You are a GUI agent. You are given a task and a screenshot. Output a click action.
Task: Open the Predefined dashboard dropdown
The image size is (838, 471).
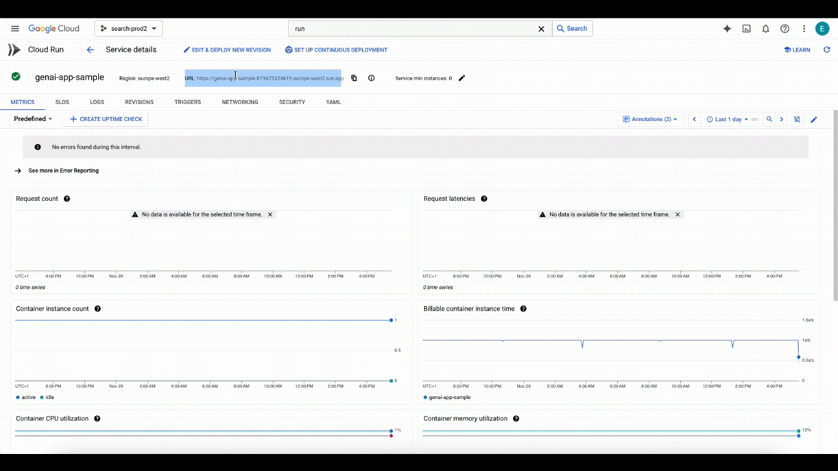pyautogui.click(x=32, y=119)
